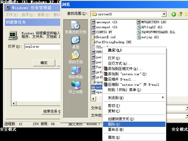Viewport: 188px width, 141px height.
Task: Select file kFllugOJ.dll
Action: tap(150, 27)
